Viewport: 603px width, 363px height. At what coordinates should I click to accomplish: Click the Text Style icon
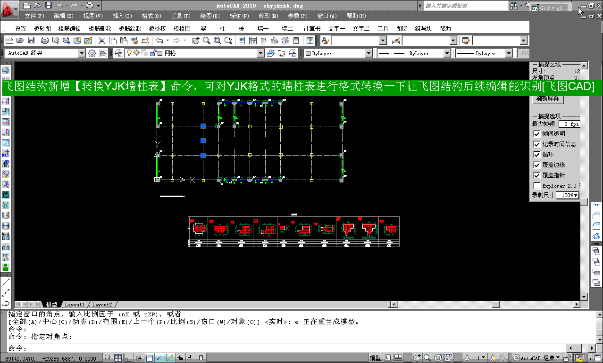(x=326, y=41)
